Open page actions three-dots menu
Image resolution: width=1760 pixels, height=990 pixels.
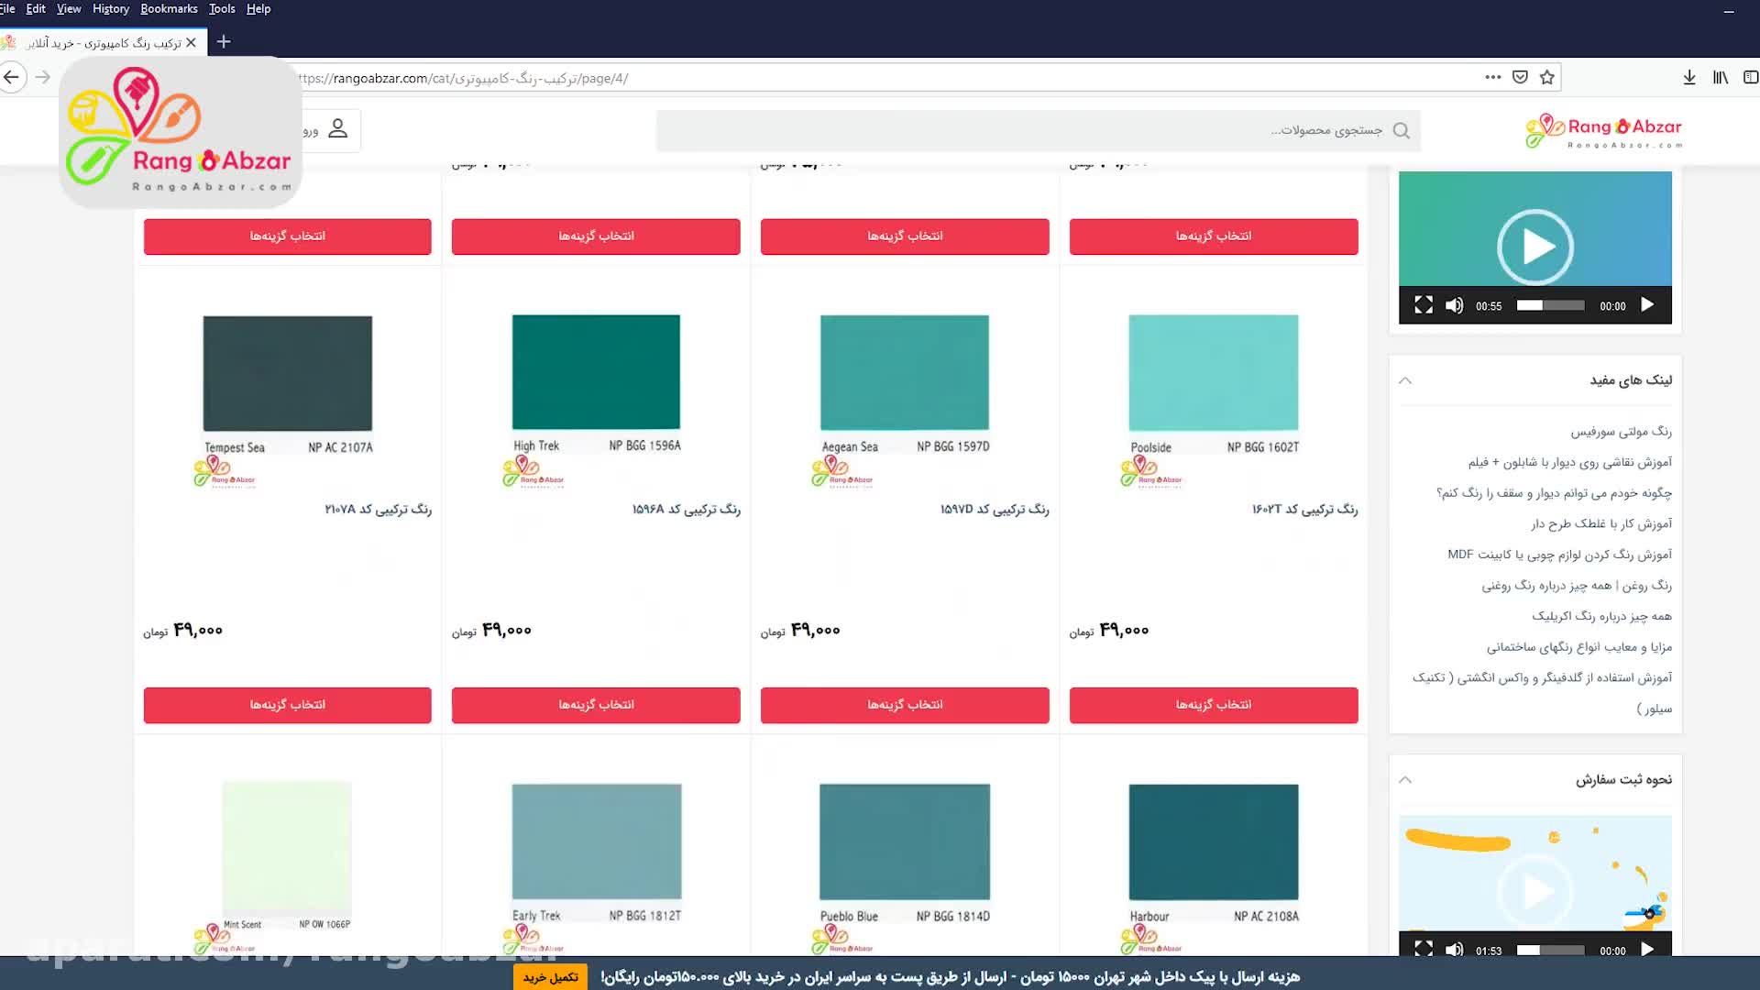pyautogui.click(x=1492, y=78)
